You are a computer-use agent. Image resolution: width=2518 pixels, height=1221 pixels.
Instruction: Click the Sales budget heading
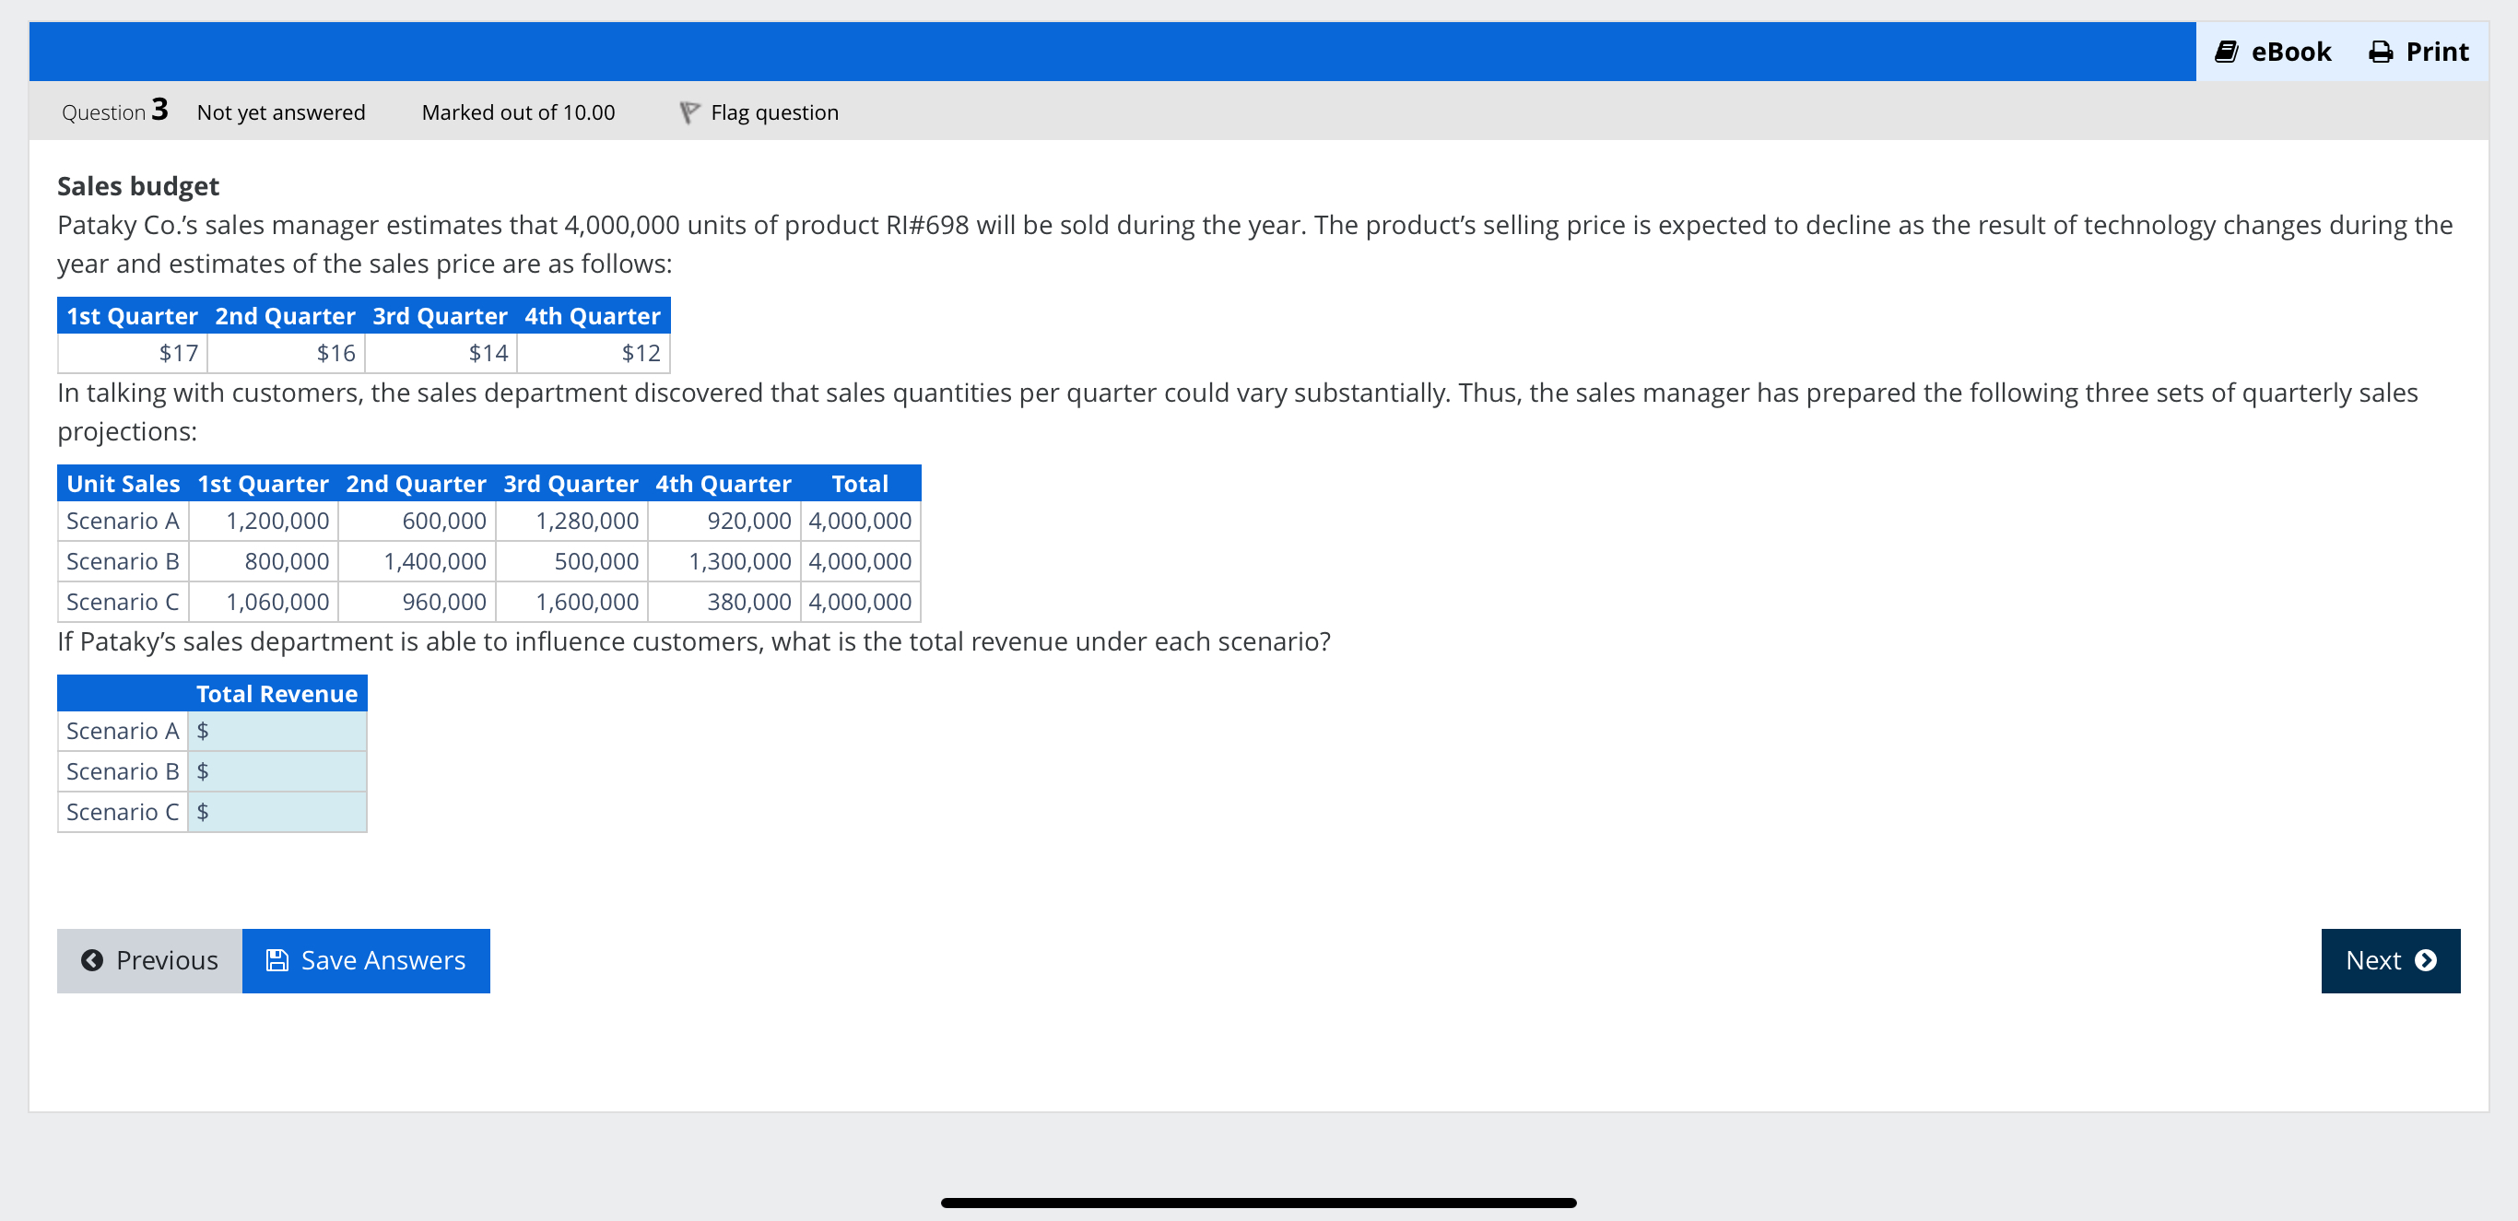tap(138, 186)
